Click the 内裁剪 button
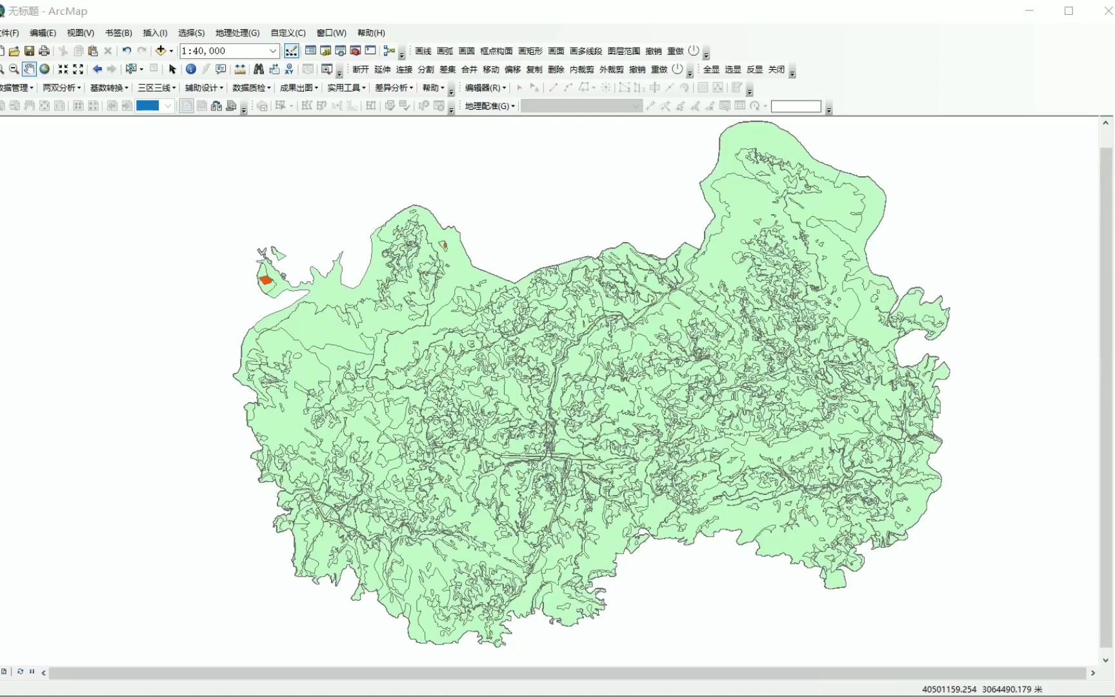Image resolution: width=1115 pixels, height=697 pixels. click(581, 70)
